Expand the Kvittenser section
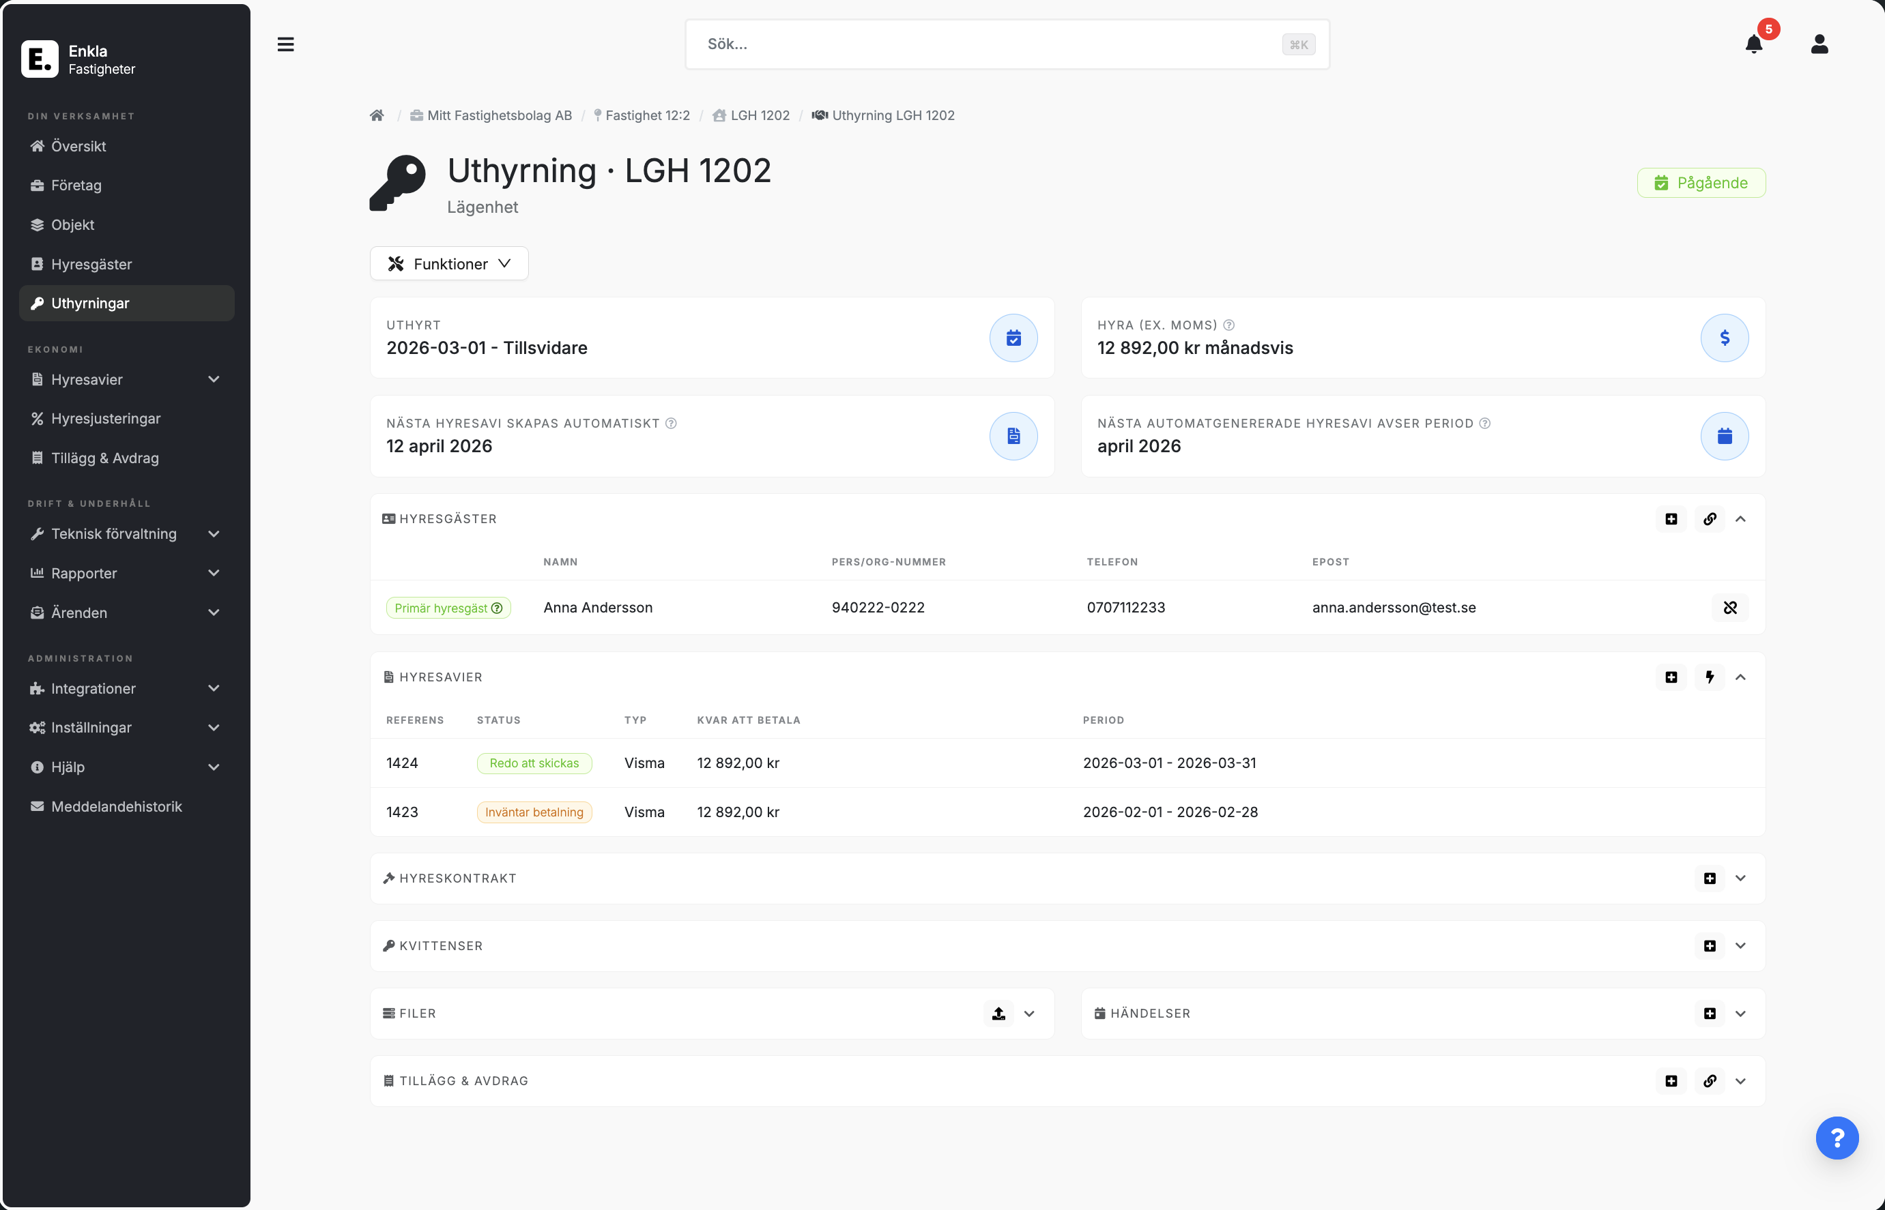 1740,946
